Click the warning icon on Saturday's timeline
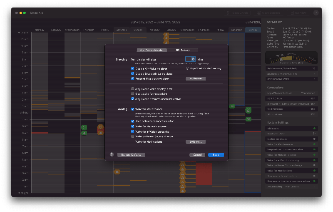 [117, 172]
